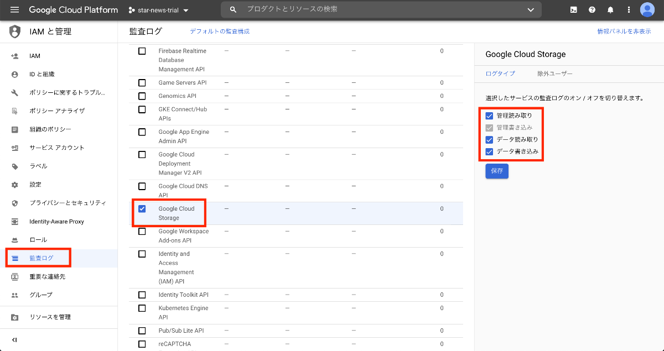
Task: Click the ポリシー アナライザ icon
Action: pos(15,111)
